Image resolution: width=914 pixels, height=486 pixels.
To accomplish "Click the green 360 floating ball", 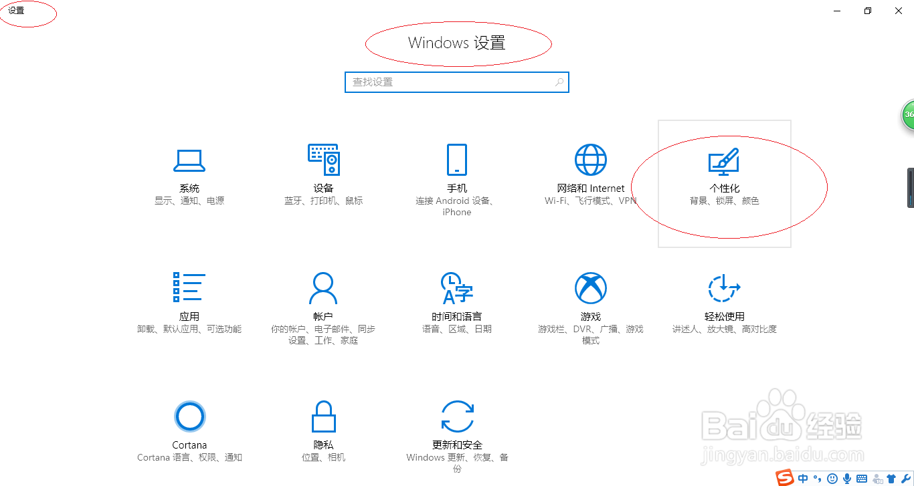I will point(908,115).
